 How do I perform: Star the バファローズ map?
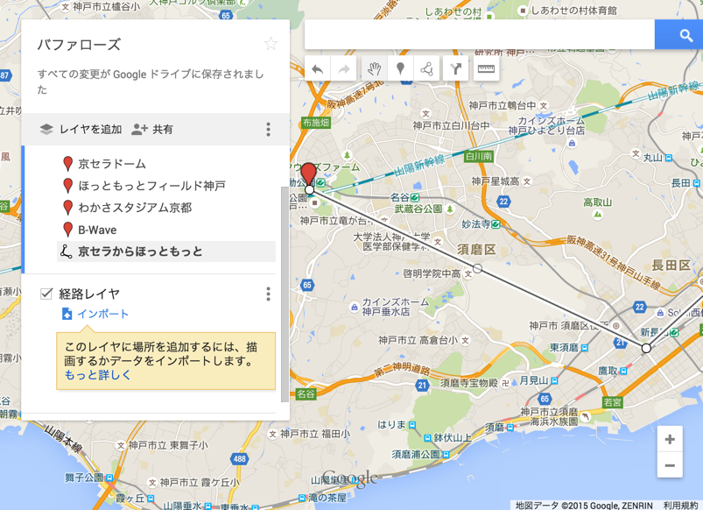pyautogui.click(x=271, y=44)
